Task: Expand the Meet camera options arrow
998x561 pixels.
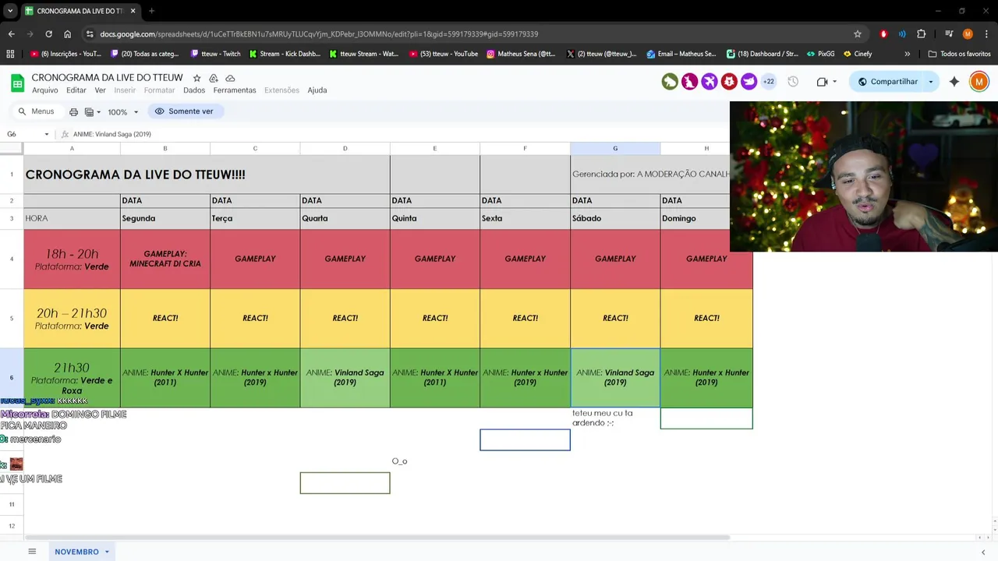Action: pos(834,82)
